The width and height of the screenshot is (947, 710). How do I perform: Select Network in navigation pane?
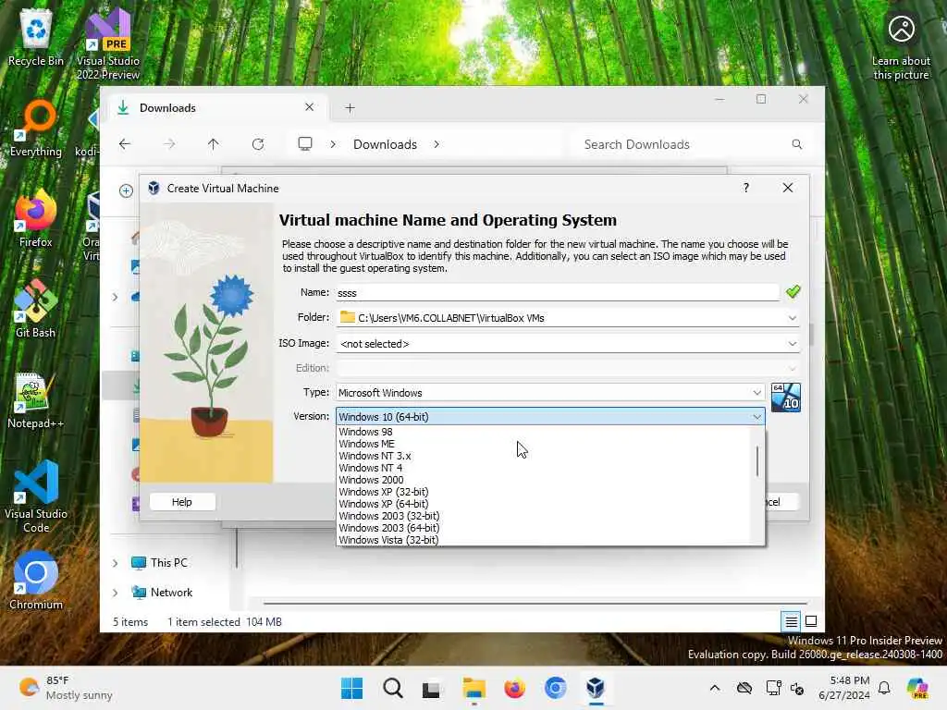(x=162, y=593)
